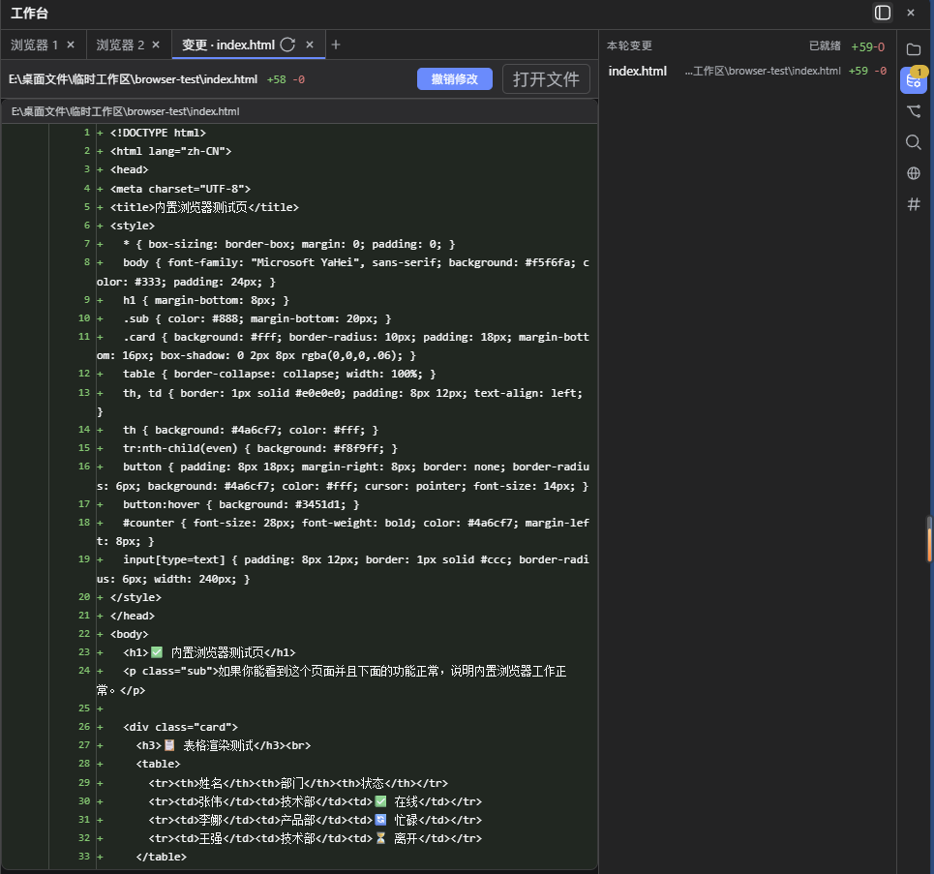934x874 pixels.
Task: Click the 撤销修改 button
Action: click(x=455, y=78)
